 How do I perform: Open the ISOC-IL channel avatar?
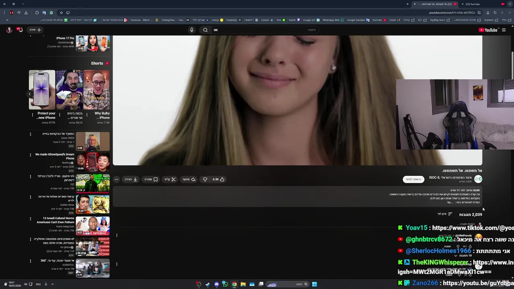(478, 179)
